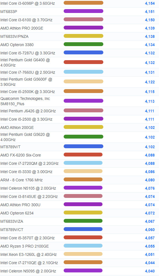
Task: Open Intel Core i7-2720QM @ 2.20GHz
Action: coord(29,163)
